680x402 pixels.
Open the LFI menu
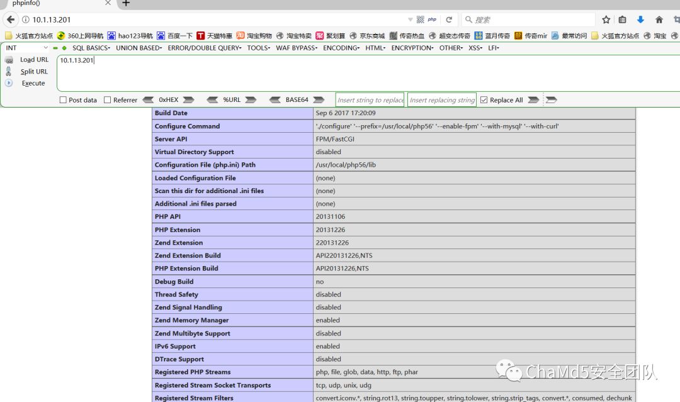pyautogui.click(x=494, y=48)
